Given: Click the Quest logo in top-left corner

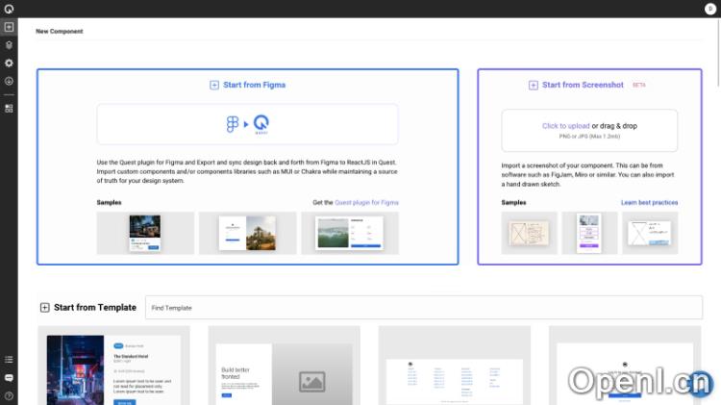Looking at the screenshot, I should 9,9.
